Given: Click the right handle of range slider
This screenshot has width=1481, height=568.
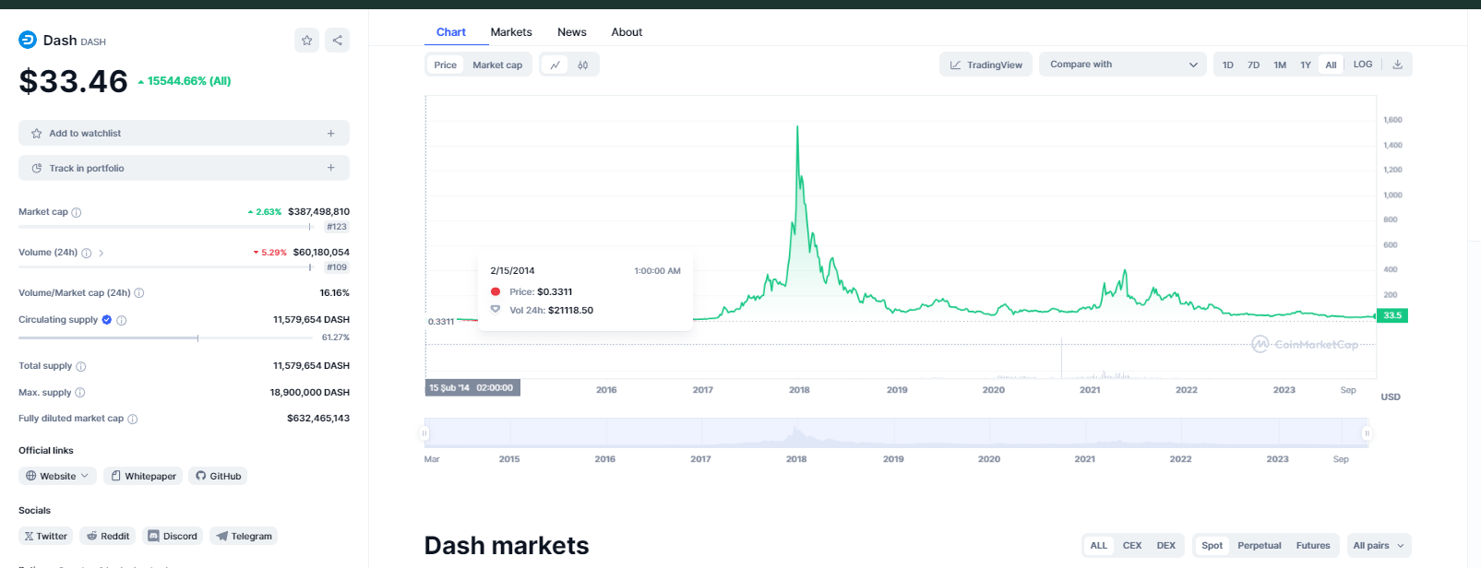Looking at the screenshot, I should [1367, 433].
